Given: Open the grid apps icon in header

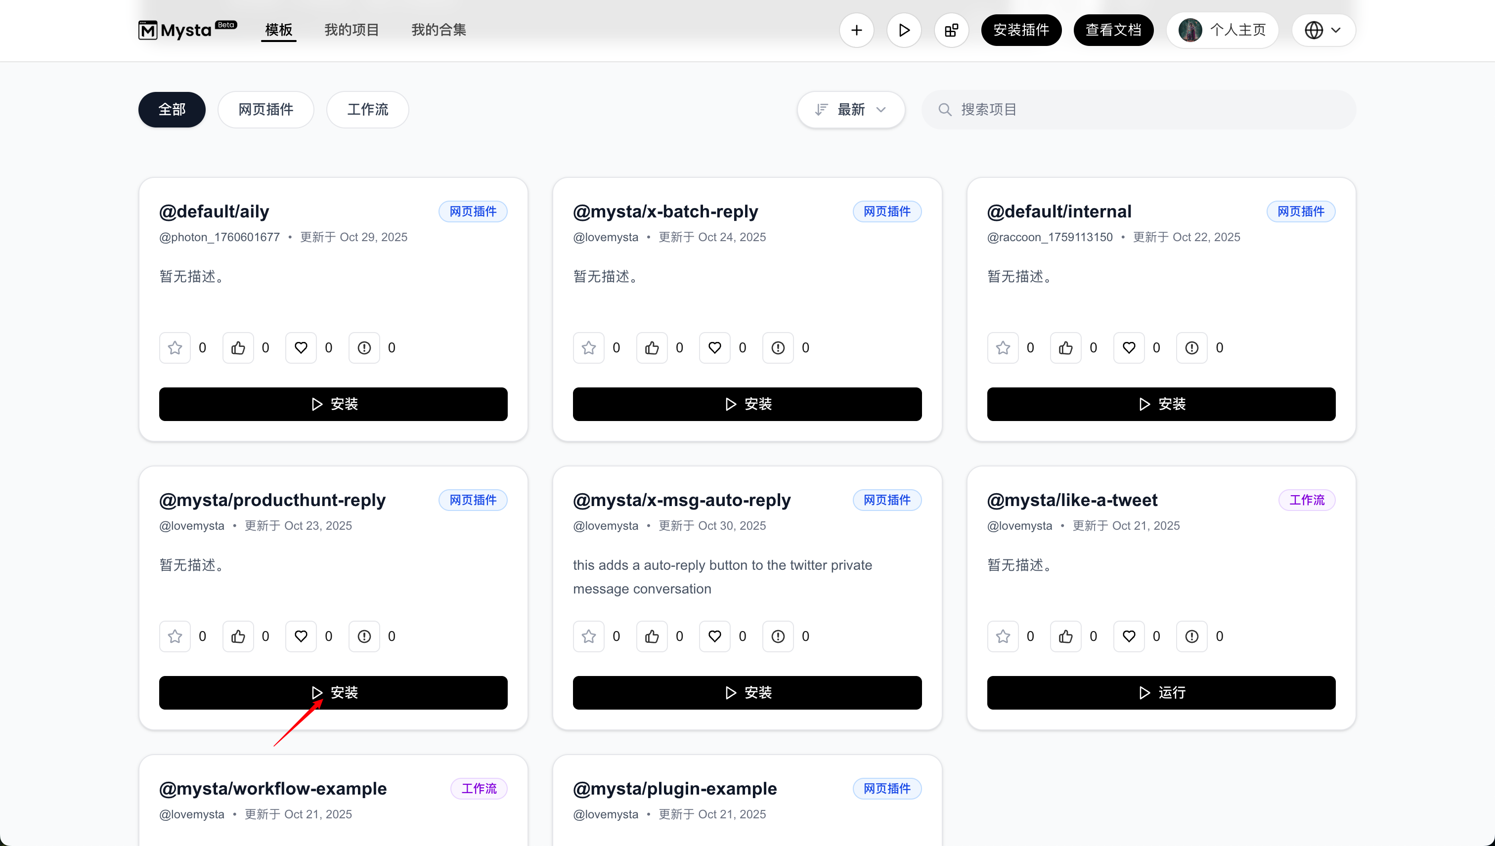Looking at the screenshot, I should [951, 30].
